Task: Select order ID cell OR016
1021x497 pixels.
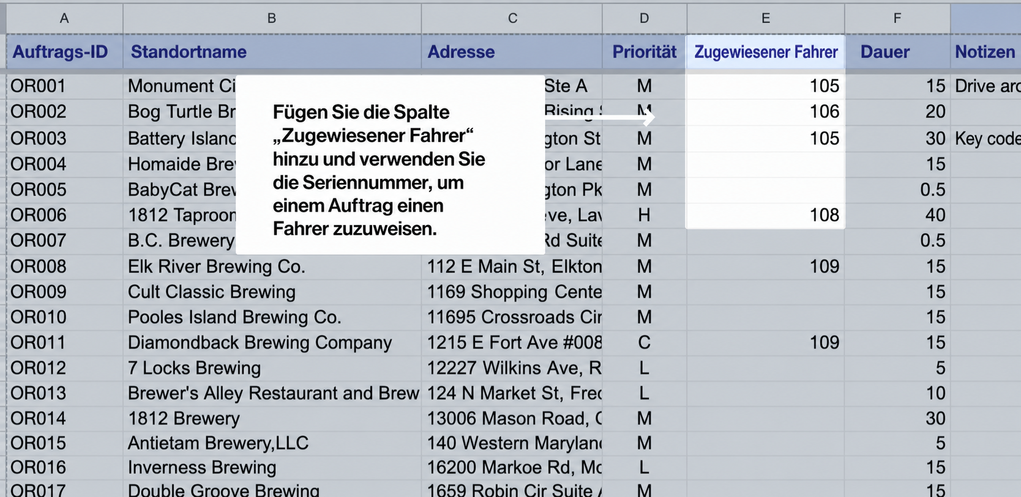Action: tap(64, 468)
